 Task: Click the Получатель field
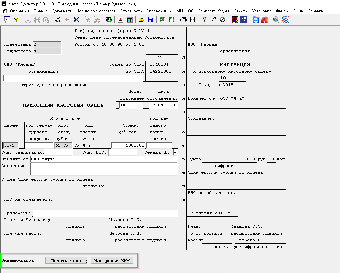coord(47,51)
